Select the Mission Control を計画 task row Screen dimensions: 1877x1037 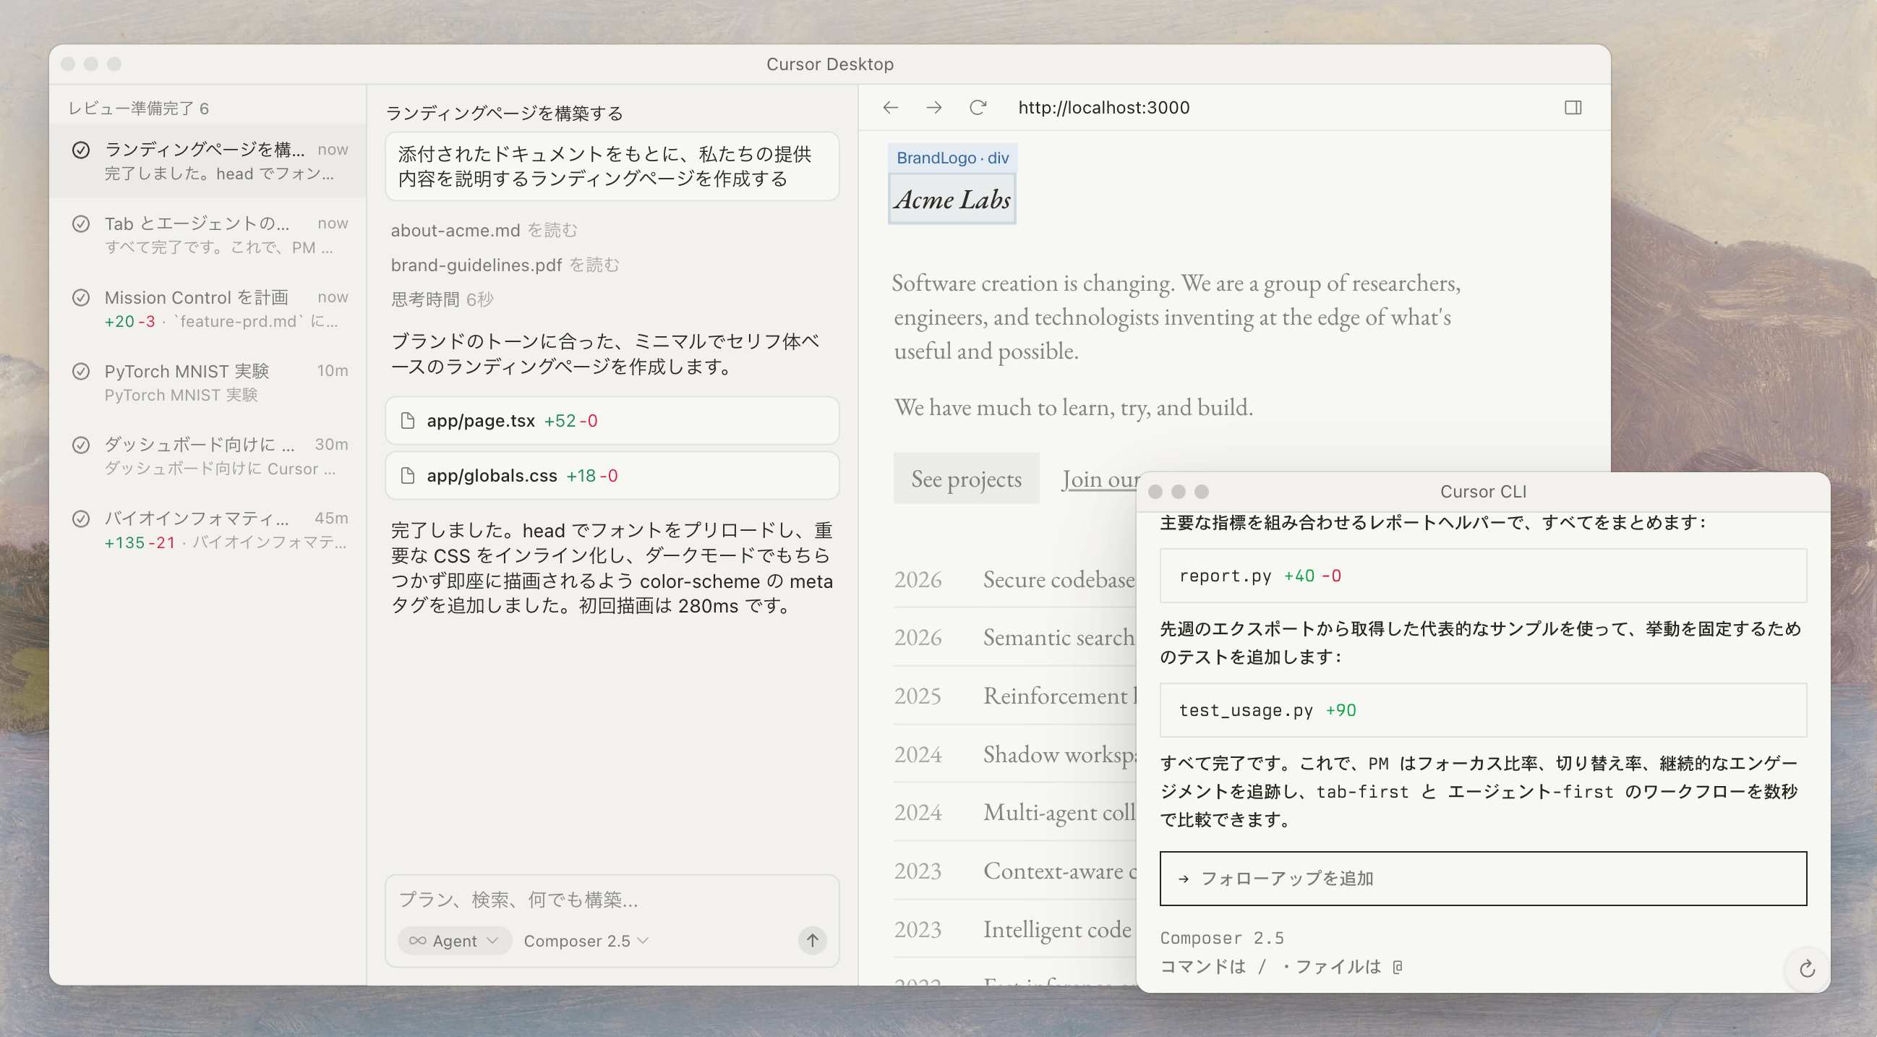click(208, 308)
